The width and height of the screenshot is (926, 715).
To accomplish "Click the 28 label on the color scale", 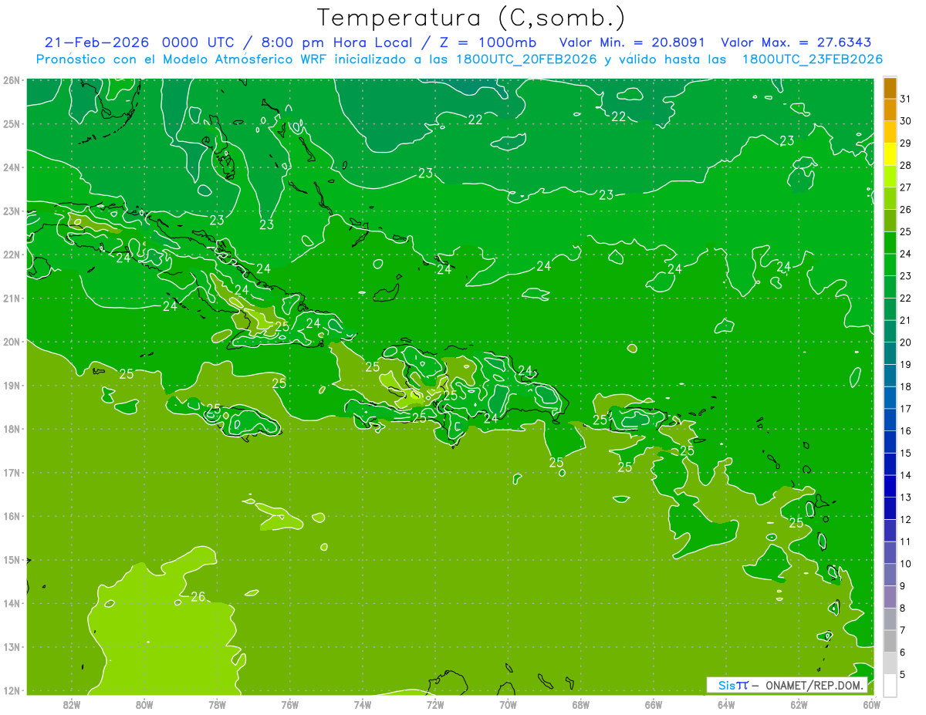I will tap(905, 165).
